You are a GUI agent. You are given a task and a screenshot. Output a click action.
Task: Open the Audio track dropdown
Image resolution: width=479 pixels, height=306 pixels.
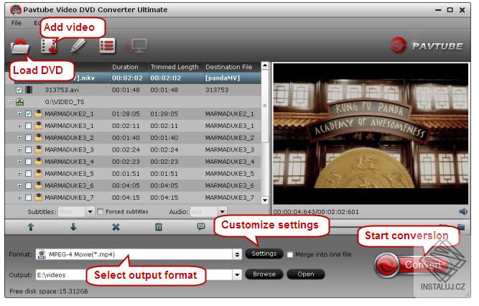click(223, 211)
